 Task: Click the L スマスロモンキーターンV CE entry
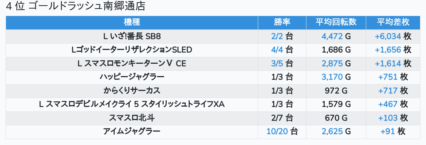coord(132,63)
